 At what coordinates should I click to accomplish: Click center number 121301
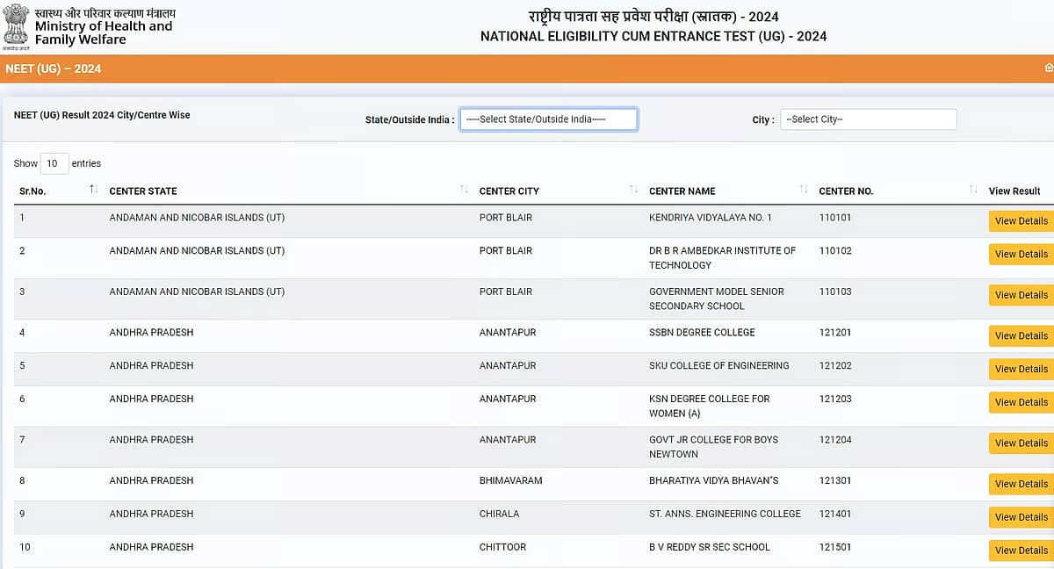[835, 480]
